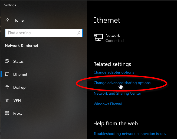Click the Dial-up icon in sidebar
The width and height of the screenshot is (177, 139).
coord(7,87)
